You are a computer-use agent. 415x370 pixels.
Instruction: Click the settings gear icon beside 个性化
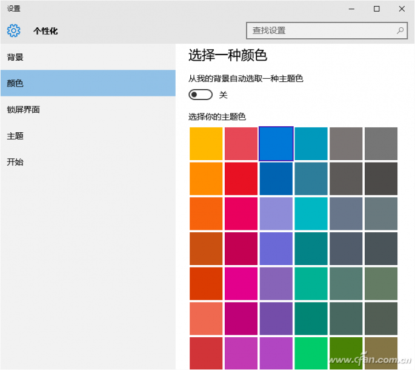tap(13, 30)
